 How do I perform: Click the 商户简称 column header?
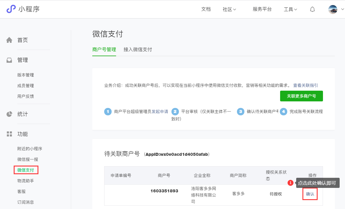coord(238,175)
